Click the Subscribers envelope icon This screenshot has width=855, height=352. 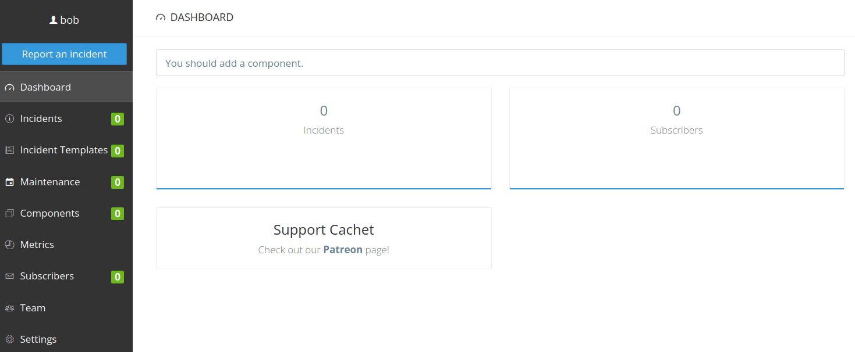[9, 276]
